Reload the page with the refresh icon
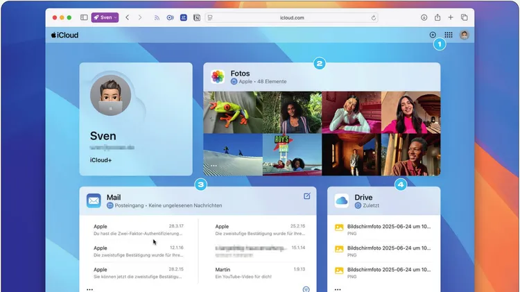Image resolution: width=520 pixels, height=292 pixels. pyautogui.click(x=374, y=17)
